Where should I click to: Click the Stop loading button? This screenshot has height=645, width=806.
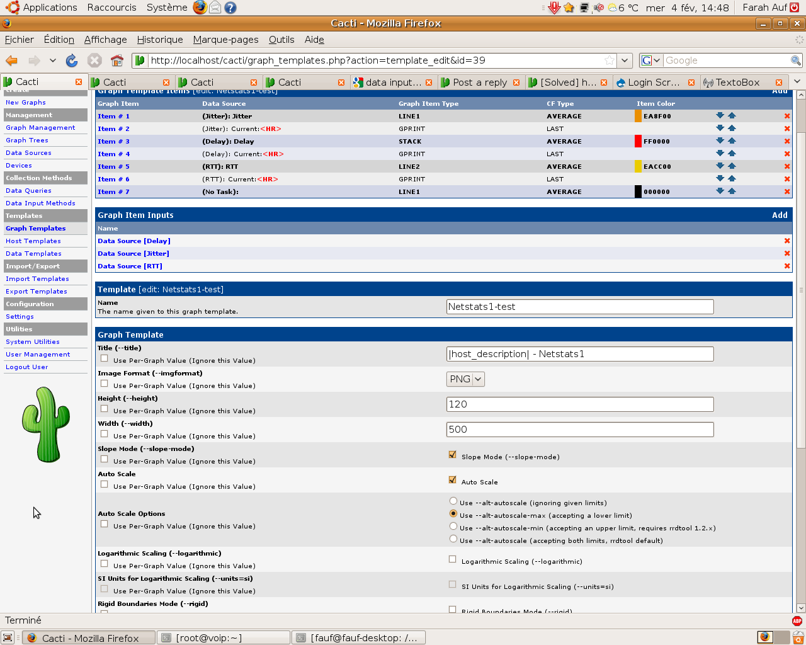94,60
